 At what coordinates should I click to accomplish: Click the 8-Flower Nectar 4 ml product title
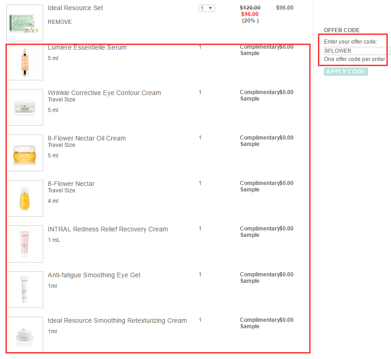pos(71,184)
